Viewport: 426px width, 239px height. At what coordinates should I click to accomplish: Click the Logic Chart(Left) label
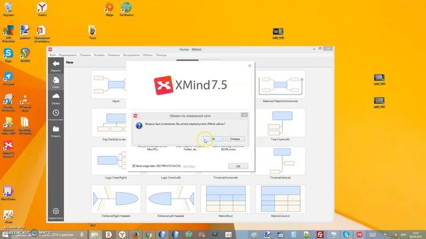pyautogui.click(x=170, y=178)
